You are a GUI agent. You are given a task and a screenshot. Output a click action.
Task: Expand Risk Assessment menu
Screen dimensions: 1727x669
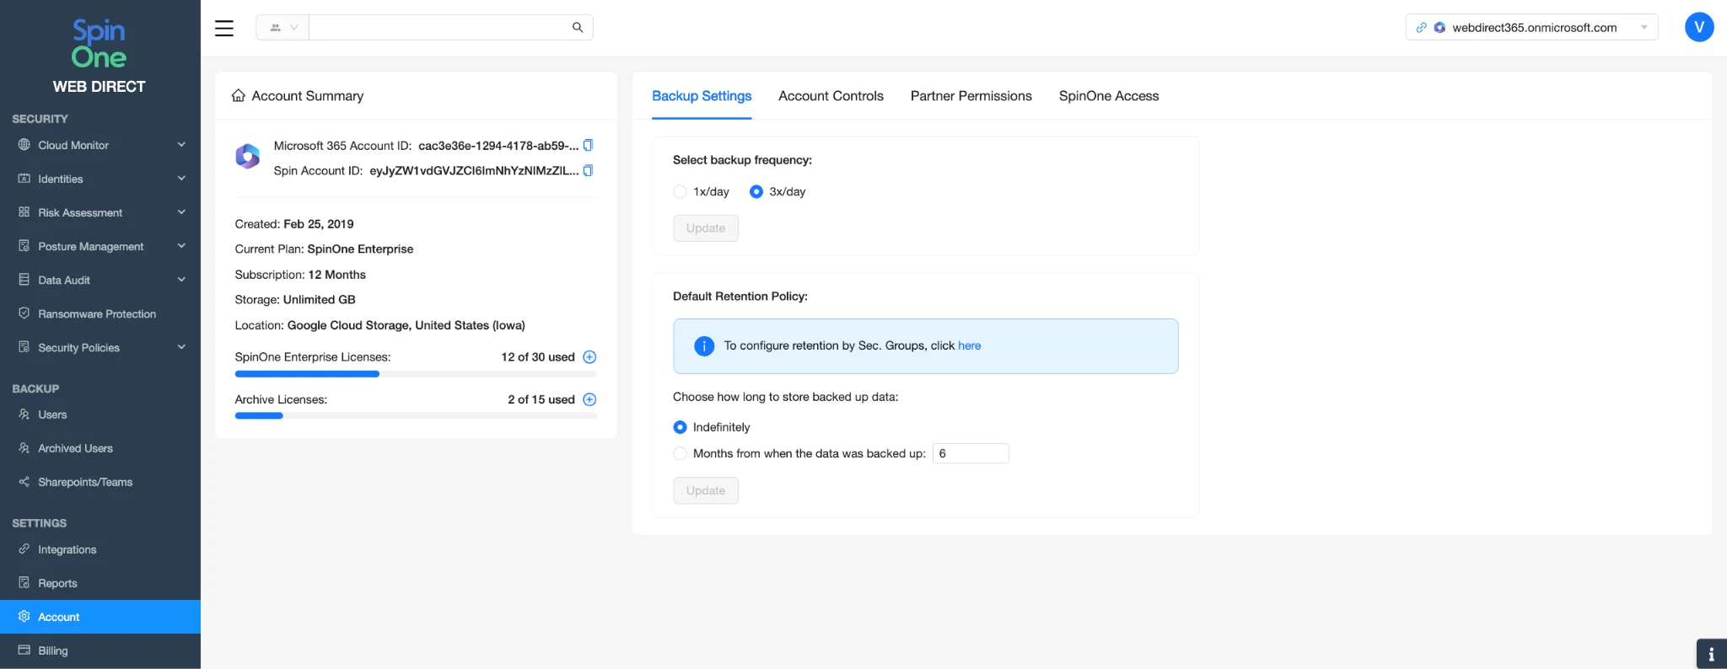click(100, 212)
